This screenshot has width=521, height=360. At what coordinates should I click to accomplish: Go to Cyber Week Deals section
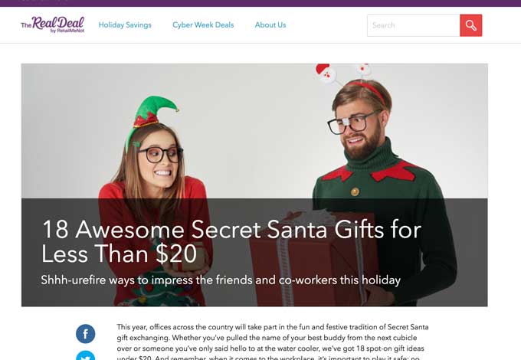tap(203, 25)
